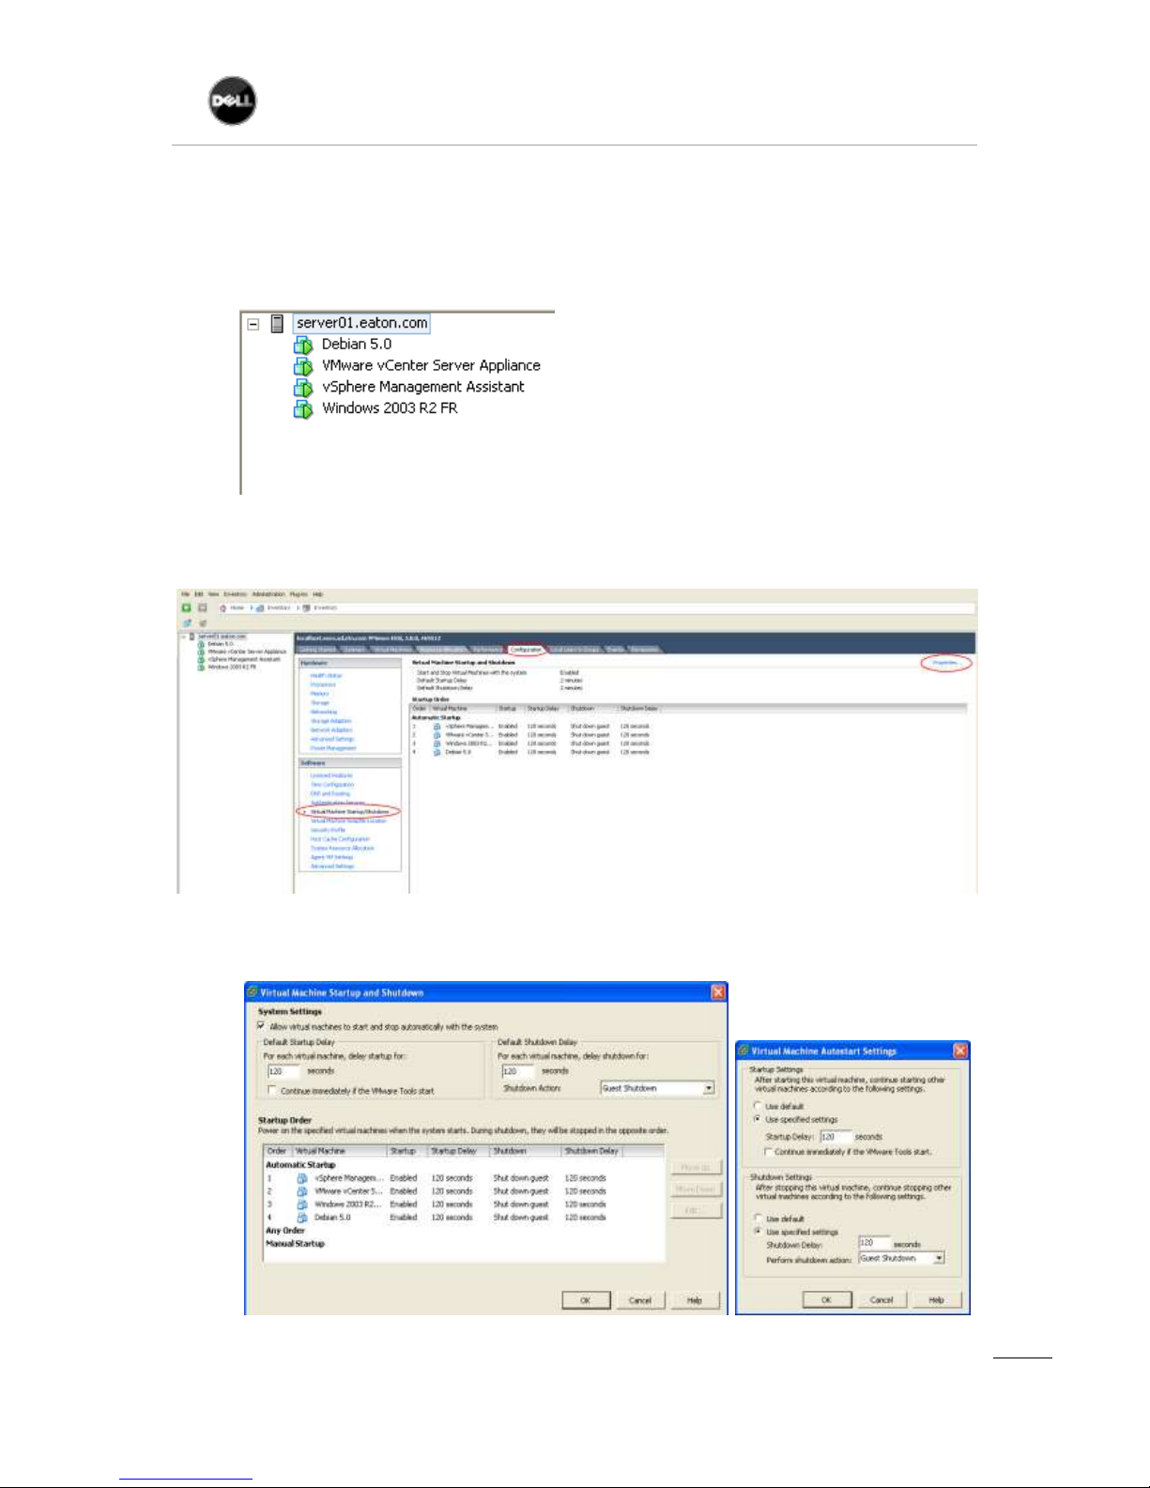Open the Help menu in vSphere client
Image resolution: width=1150 pixels, height=1488 pixels.
click(x=318, y=594)
